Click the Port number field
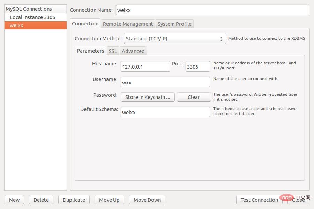The width and height of the screenshot is (314, 209). coord(197,67)
